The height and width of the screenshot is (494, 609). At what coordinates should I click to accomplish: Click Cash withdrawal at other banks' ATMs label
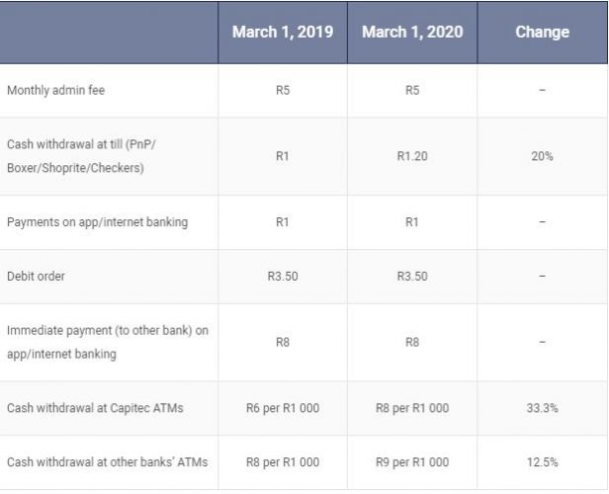pos(108,462)
